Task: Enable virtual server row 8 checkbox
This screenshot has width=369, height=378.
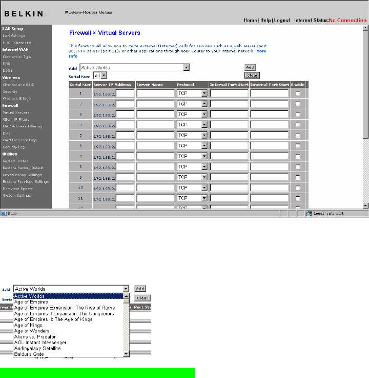Action: point(298,167)
